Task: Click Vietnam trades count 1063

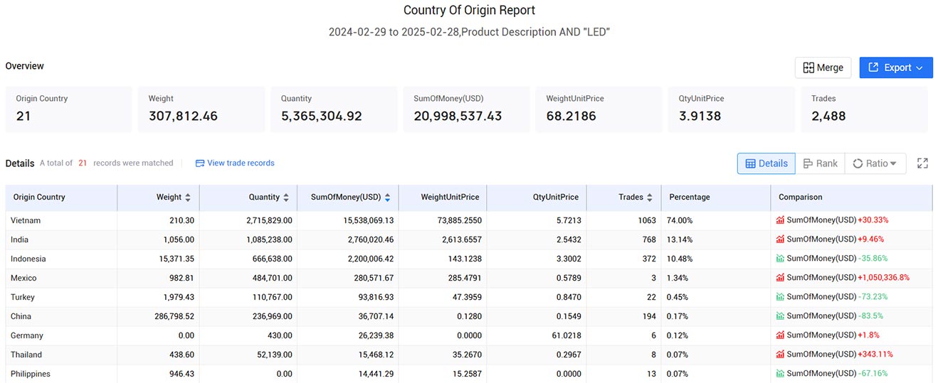Action: 647,220
